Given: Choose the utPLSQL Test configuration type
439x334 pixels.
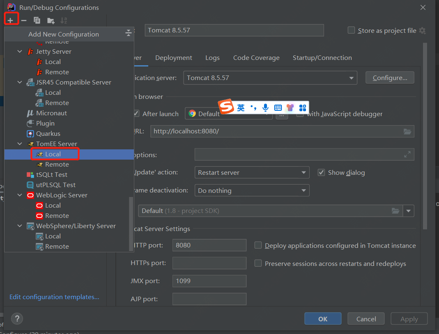Looking at the screenshot, I should [x=55, y=185].
